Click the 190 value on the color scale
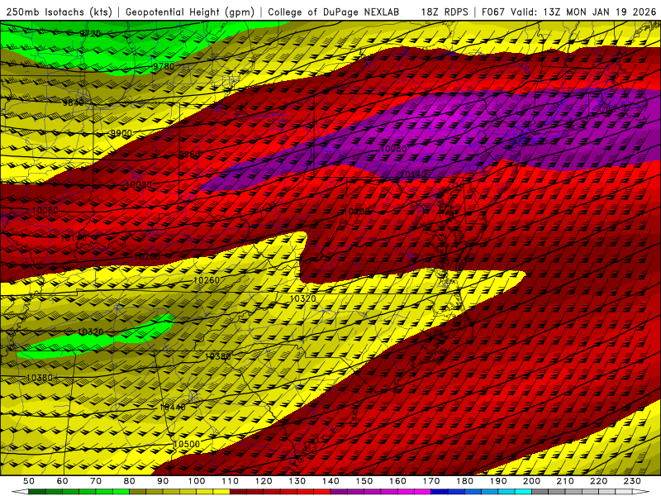 click(498, 481)
